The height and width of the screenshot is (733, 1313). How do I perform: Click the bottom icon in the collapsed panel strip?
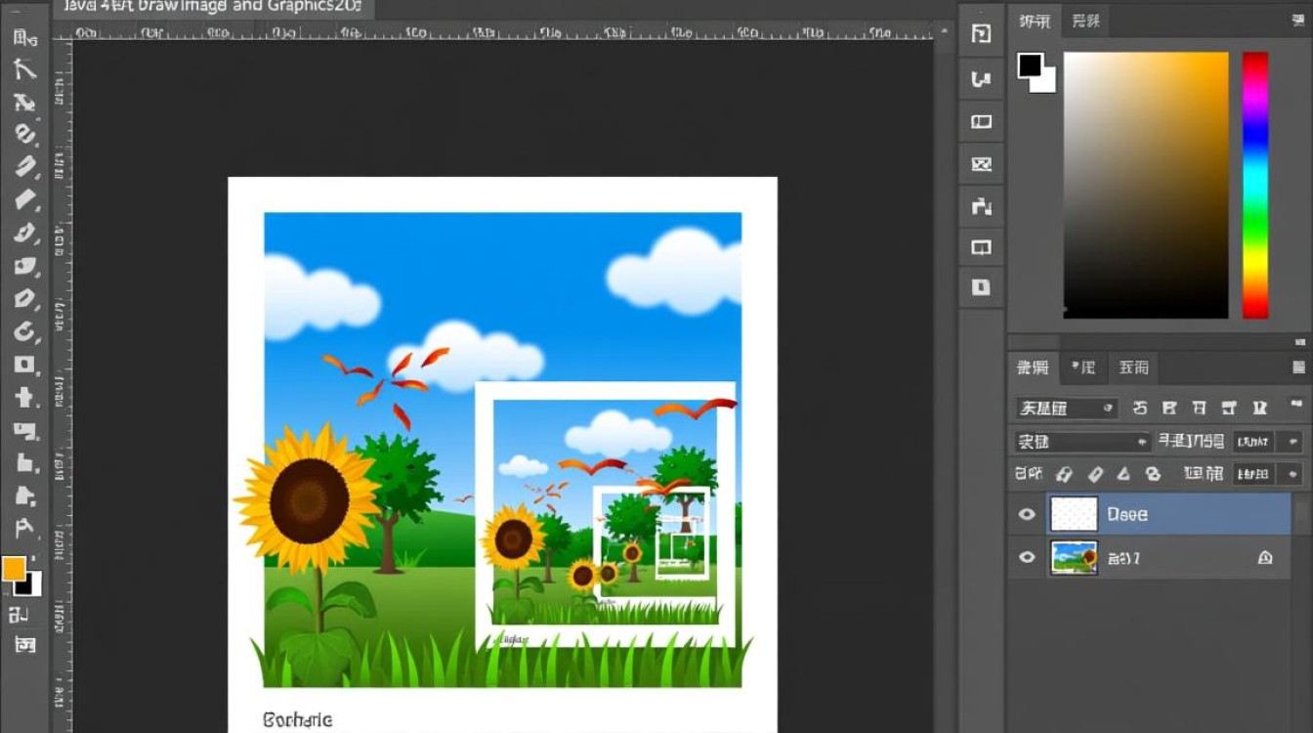[981, 287]
